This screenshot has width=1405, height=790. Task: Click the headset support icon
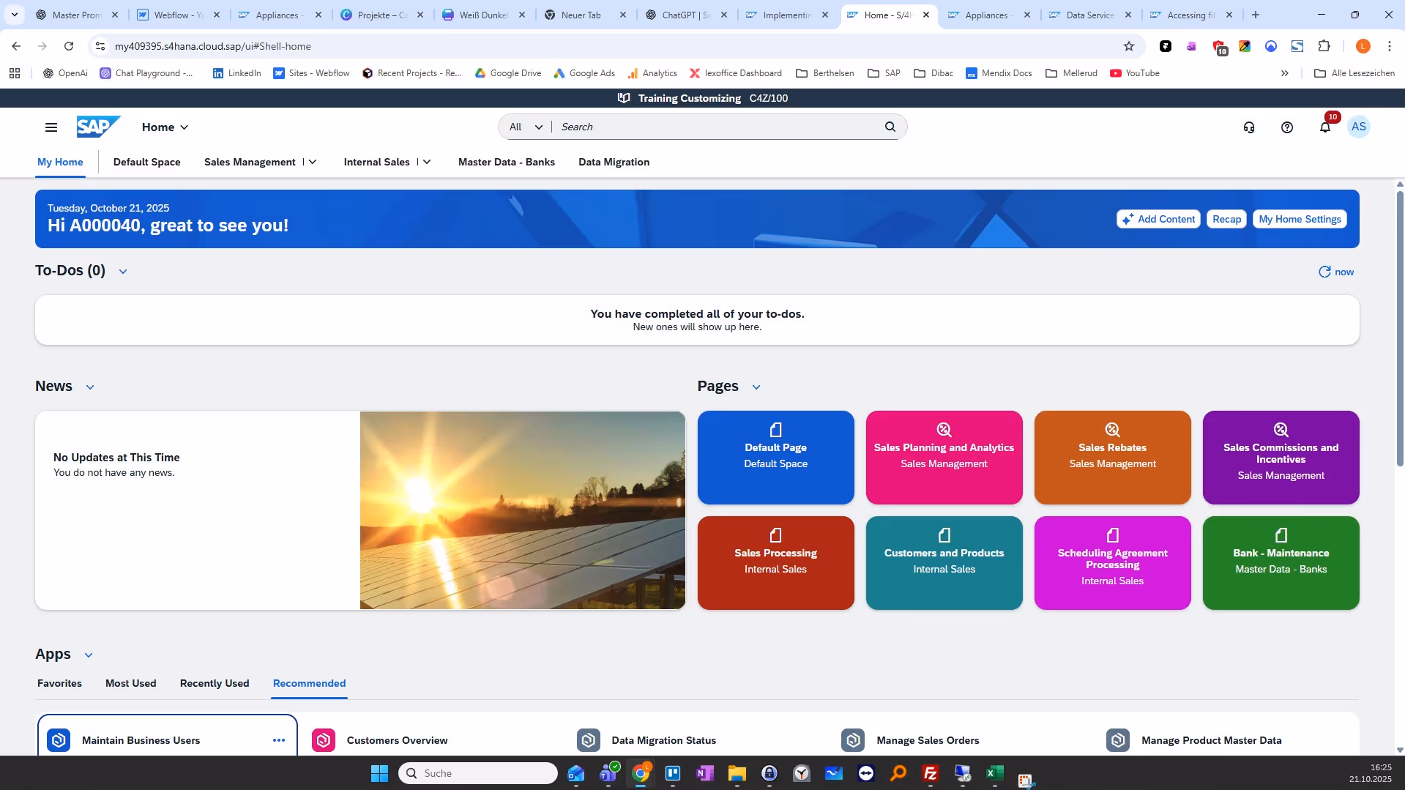(1248, 127)
